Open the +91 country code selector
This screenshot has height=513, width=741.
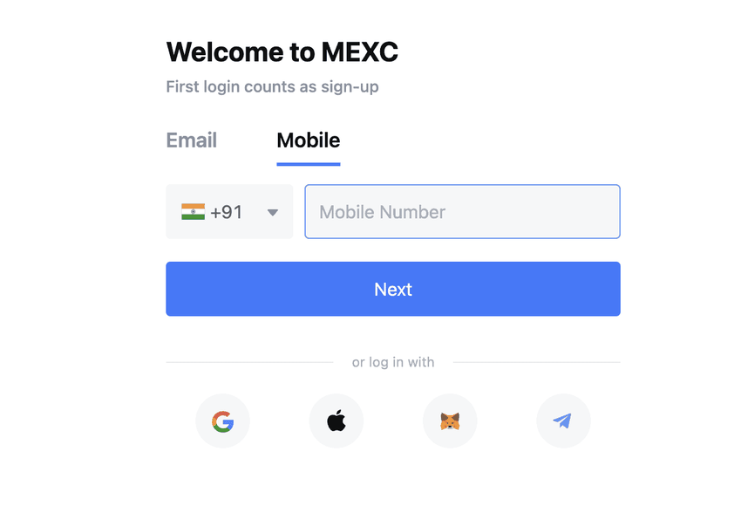tap(229, 211)
